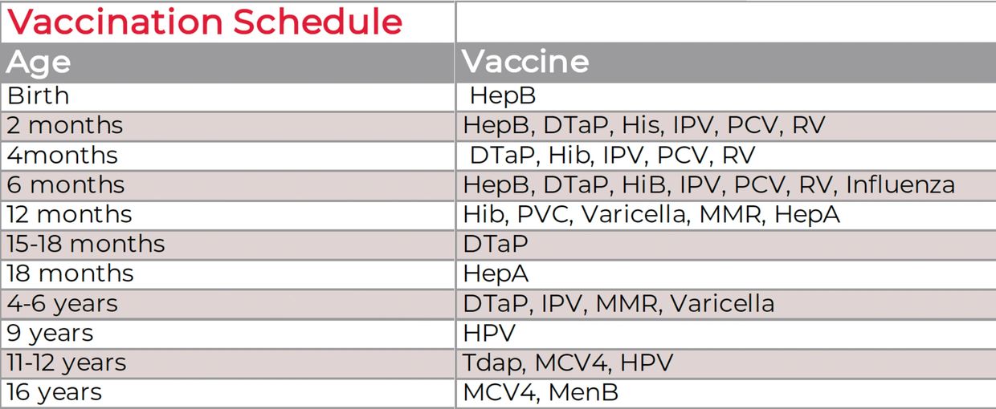Select the "15-18 months" age cell

tap(86, 245)
